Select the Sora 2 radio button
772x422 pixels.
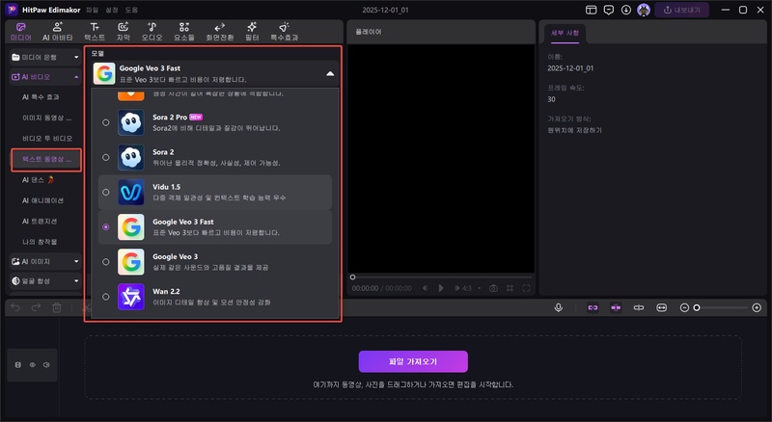(106, 157)
